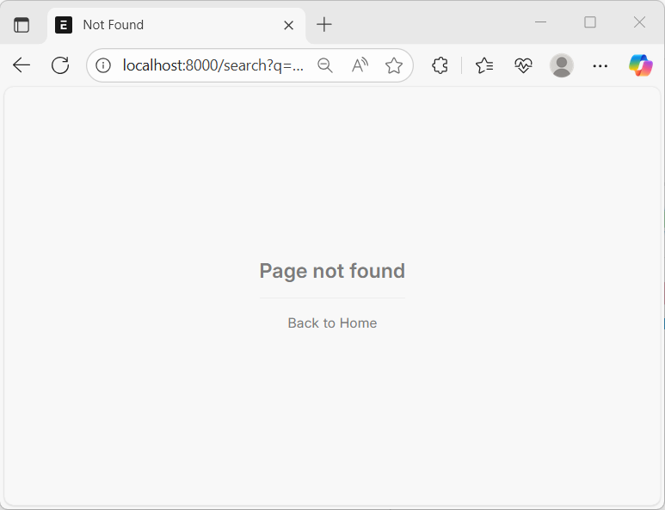Refresh the page with reload icon

(x=60, y=65)
